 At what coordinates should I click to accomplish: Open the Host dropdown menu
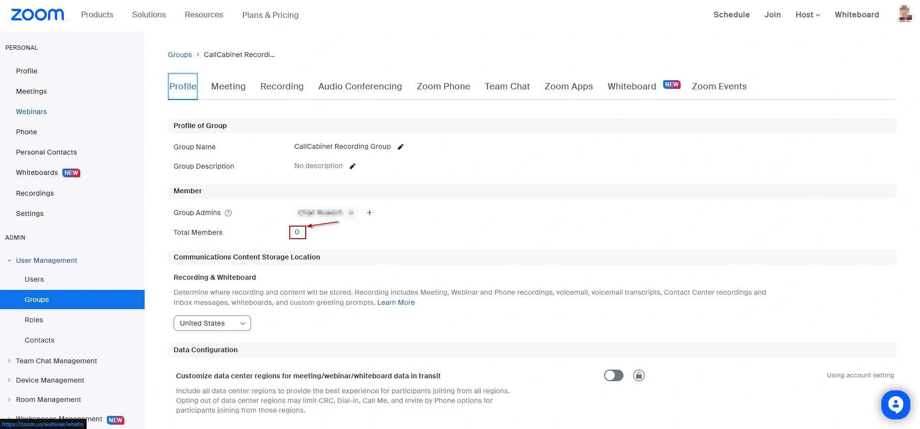pos(808,14)
